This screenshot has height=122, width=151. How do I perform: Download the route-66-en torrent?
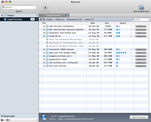[141, 36]
